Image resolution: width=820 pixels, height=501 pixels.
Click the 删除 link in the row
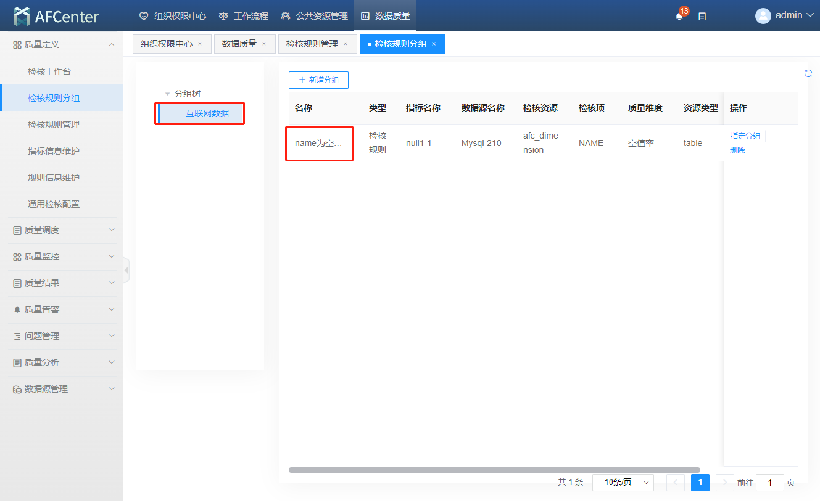(x=737, y=150)
